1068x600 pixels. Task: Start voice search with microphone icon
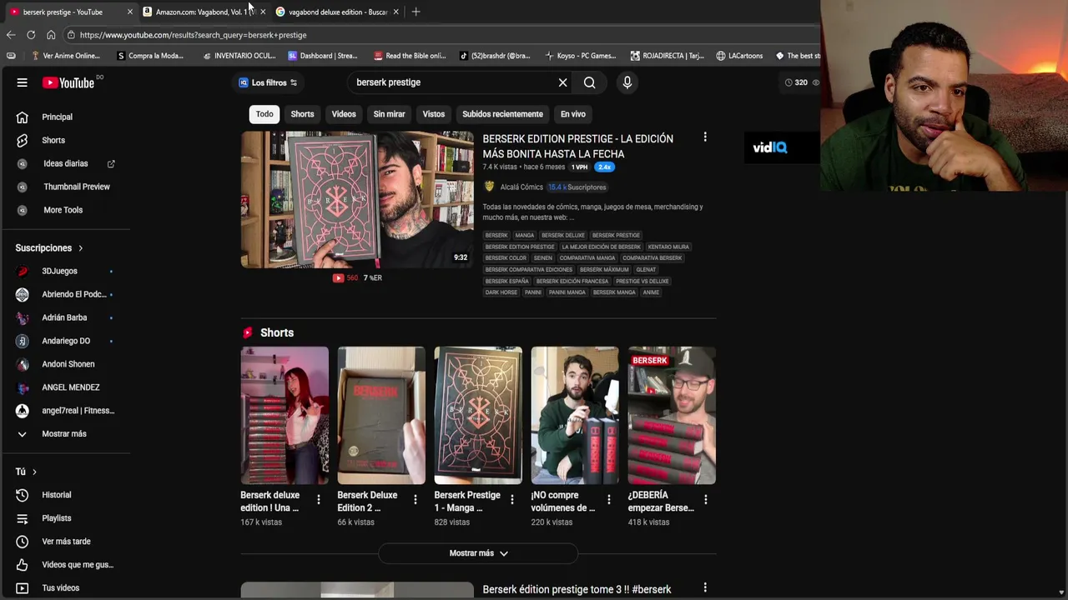627,82
